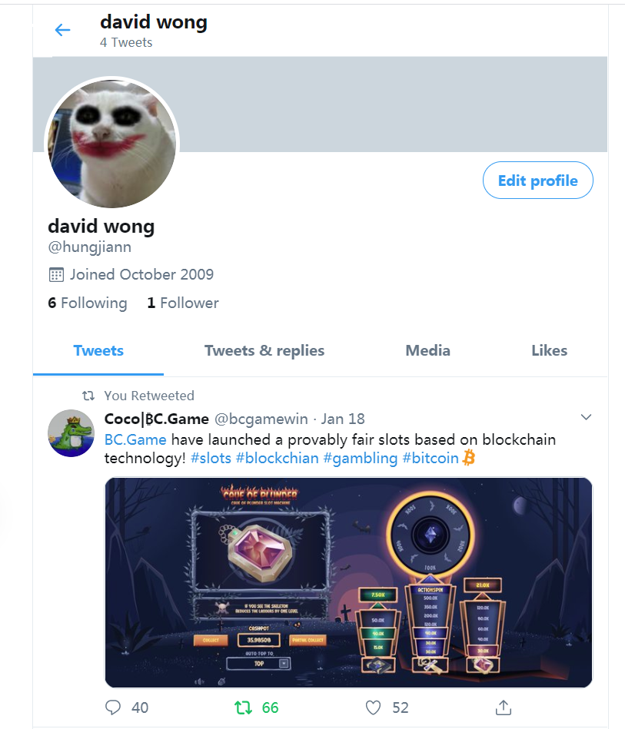The image size is (625, 729).
Task: View the 1 Follower list
Action: [183, 303]
